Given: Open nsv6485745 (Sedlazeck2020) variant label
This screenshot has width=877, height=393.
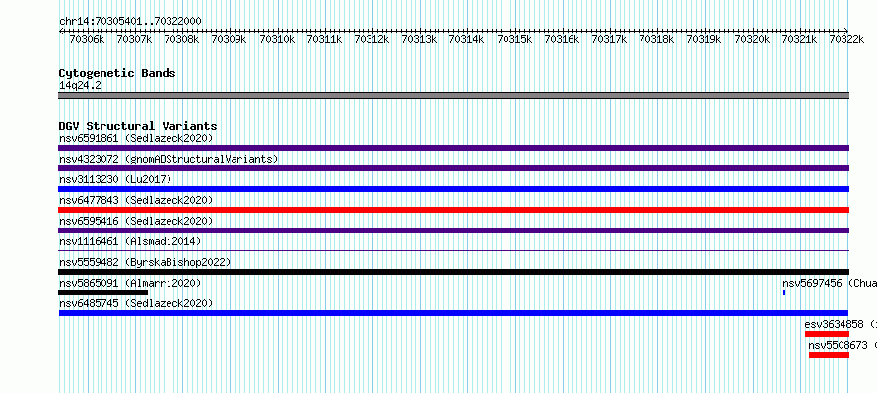Looking at the screenshot, I should [136, 303].
